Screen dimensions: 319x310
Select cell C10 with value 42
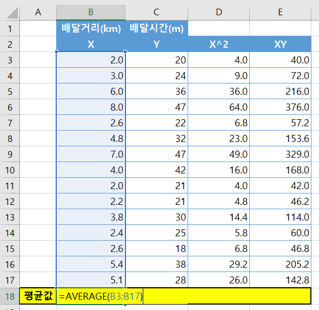[x=156, y=170]
